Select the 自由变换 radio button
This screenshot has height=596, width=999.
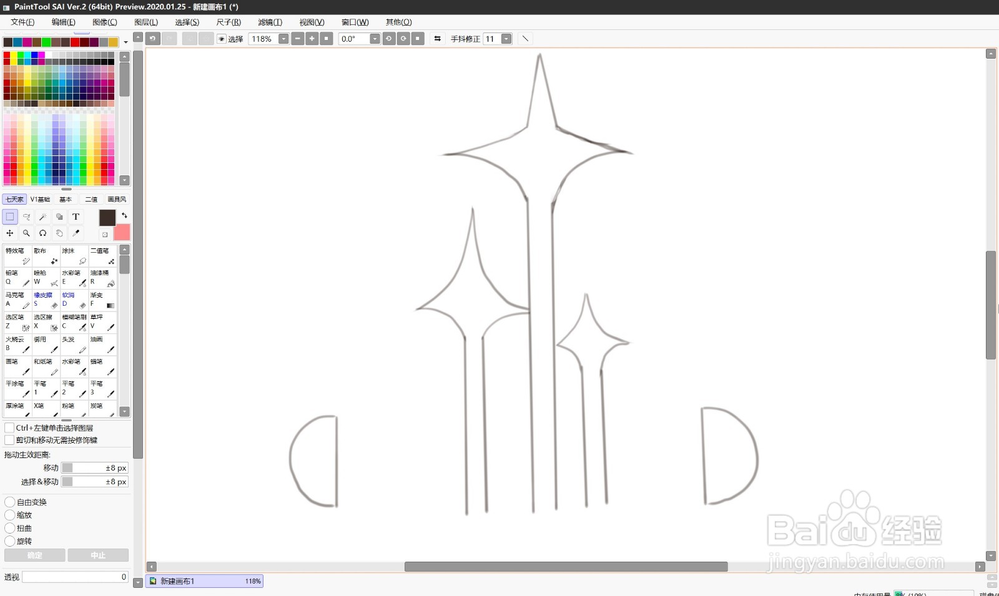9,501
